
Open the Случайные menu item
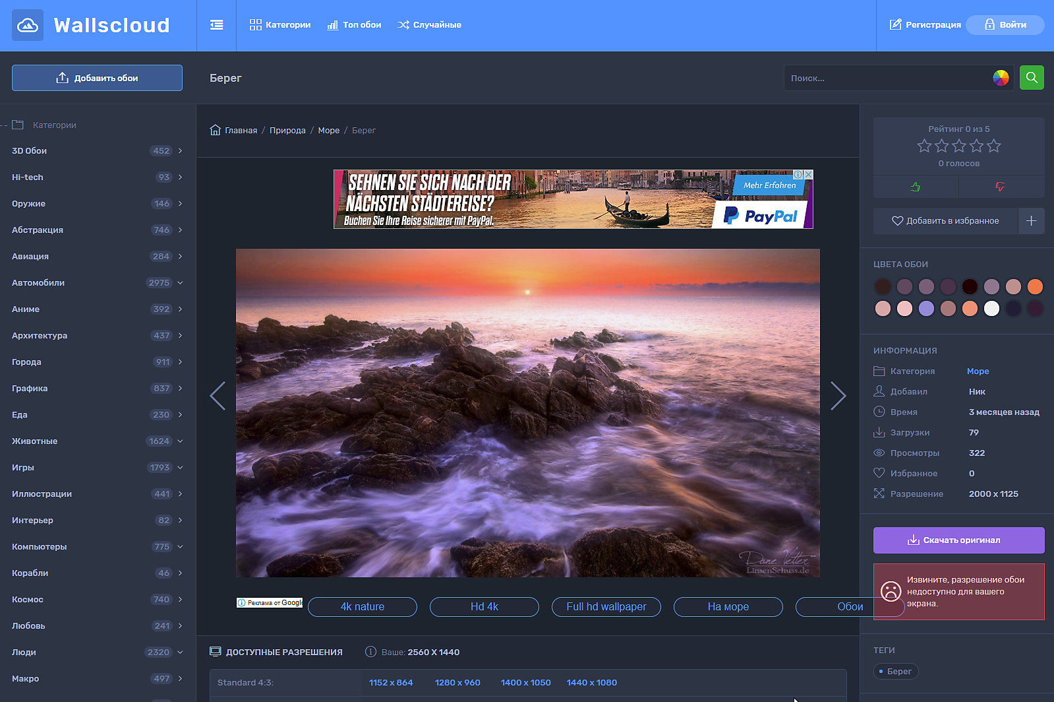coord(429,25)
